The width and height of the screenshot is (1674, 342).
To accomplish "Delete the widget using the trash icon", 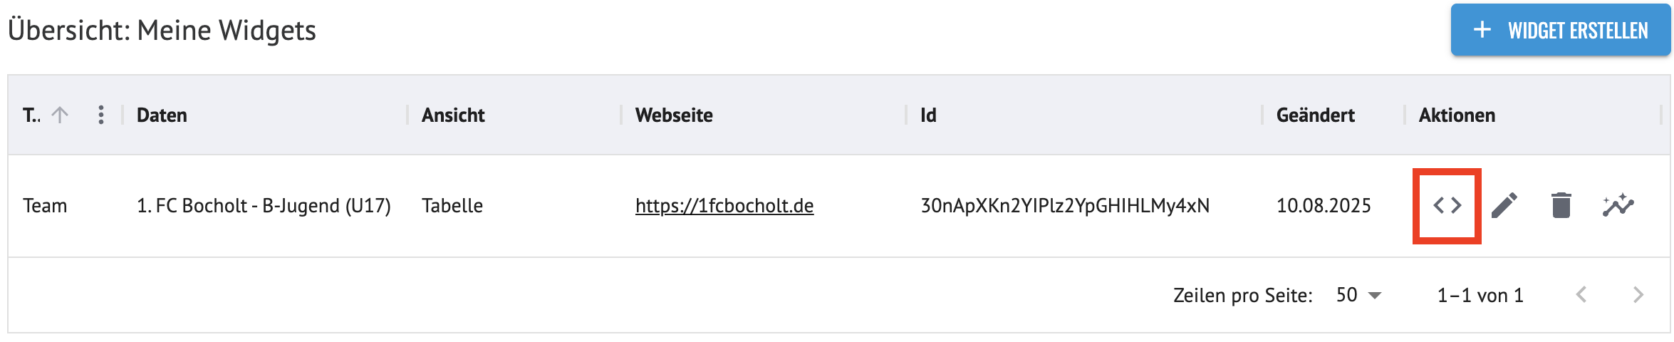I will (1561, 206).
